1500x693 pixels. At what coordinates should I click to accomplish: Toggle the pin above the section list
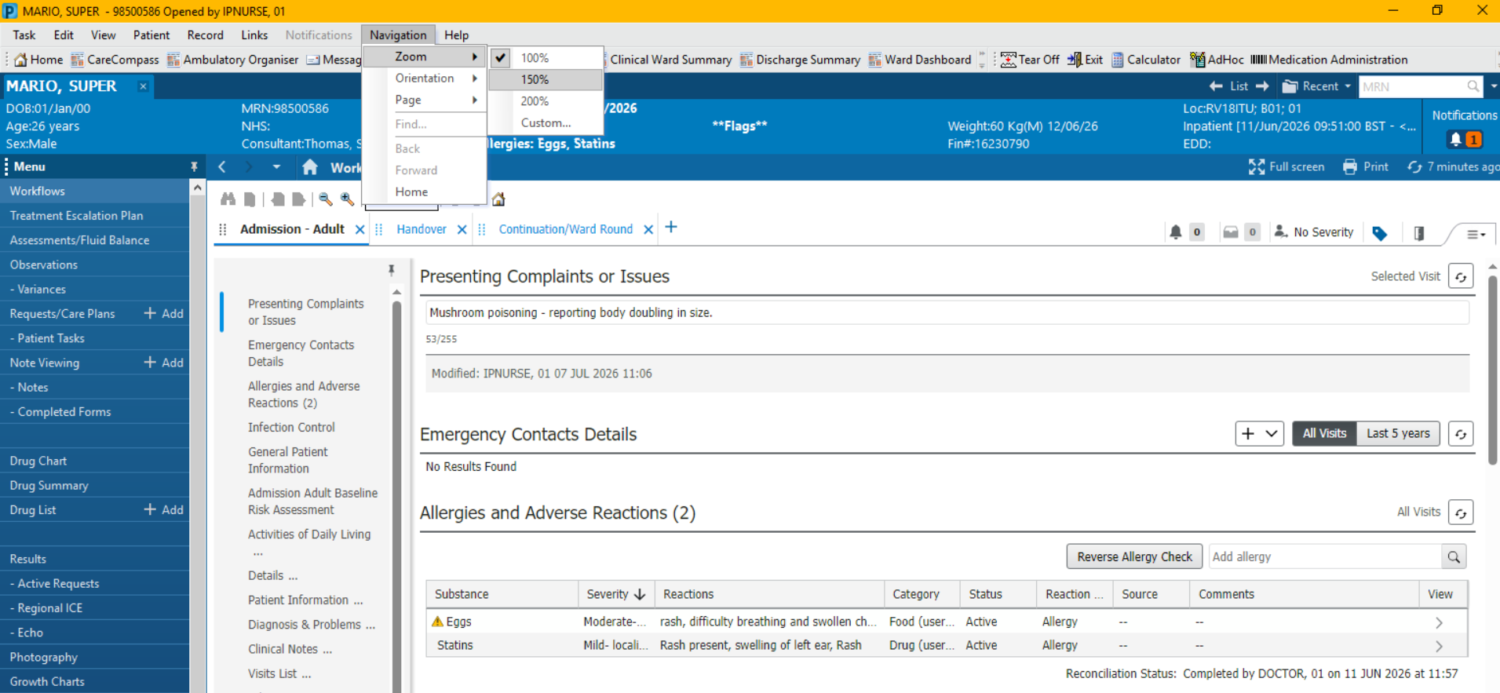[391, 271]
